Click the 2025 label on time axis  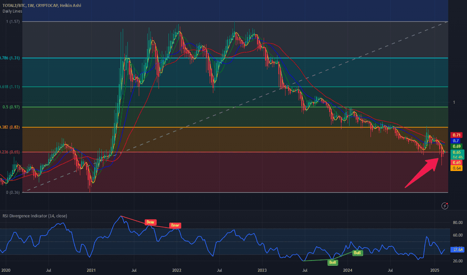coord(434,270)
